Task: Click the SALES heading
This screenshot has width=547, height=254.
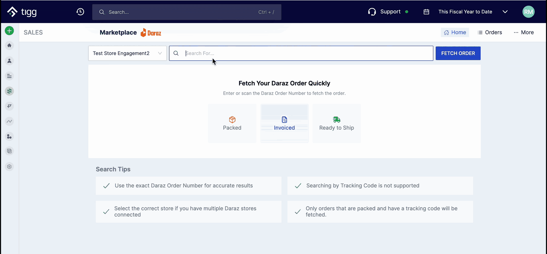Action: click(x=33, y=32)
